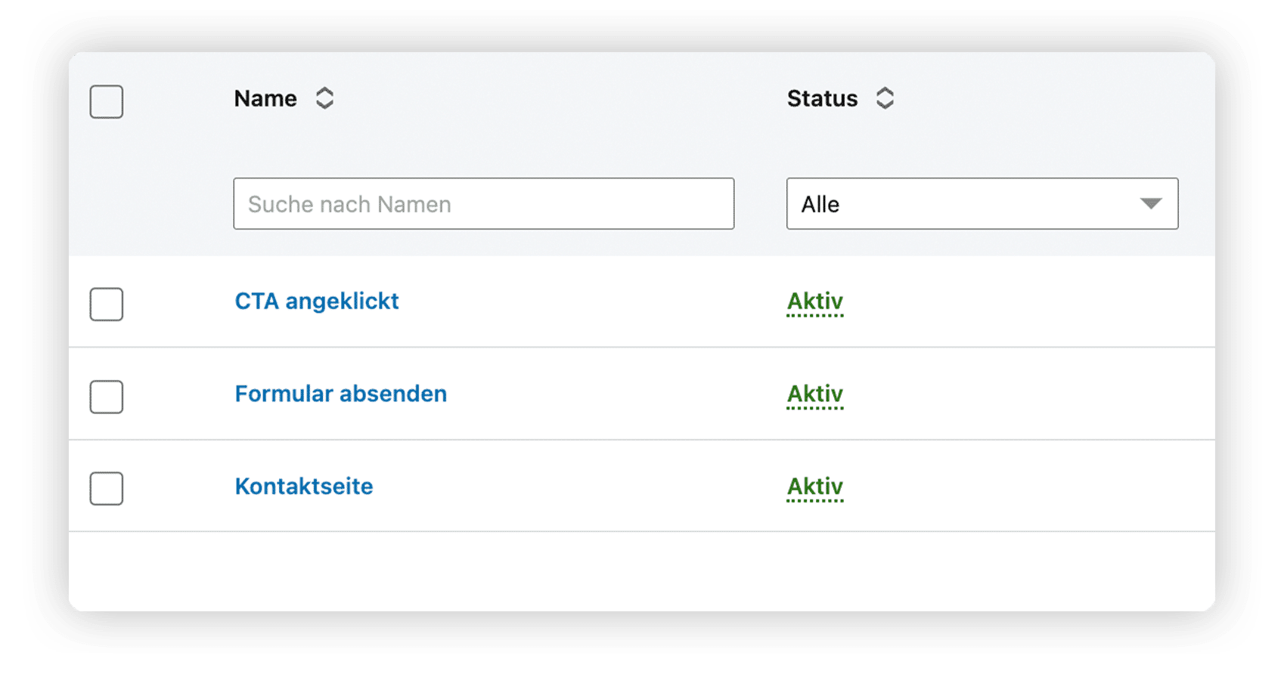Open the Formular absenden link
Image resolution: width=1284 pixels, height=674 pixels.
pos(341,394)
